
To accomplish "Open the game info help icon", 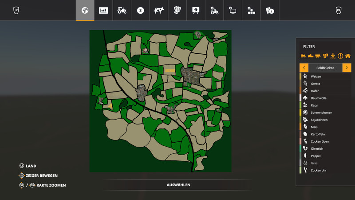I will [269, 10].
